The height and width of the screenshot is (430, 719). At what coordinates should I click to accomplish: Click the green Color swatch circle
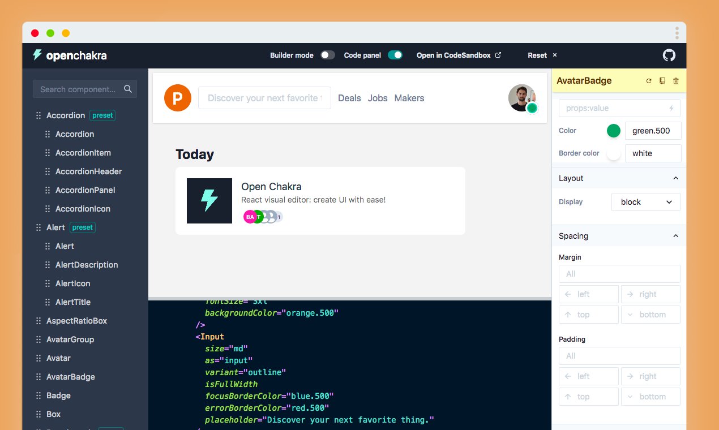614,131
